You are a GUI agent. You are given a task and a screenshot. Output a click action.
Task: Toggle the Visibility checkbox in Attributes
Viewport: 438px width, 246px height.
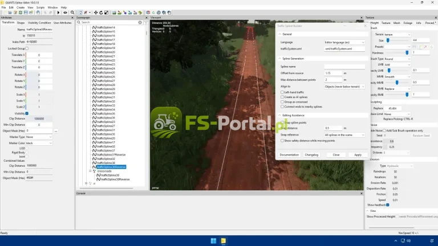27,113
